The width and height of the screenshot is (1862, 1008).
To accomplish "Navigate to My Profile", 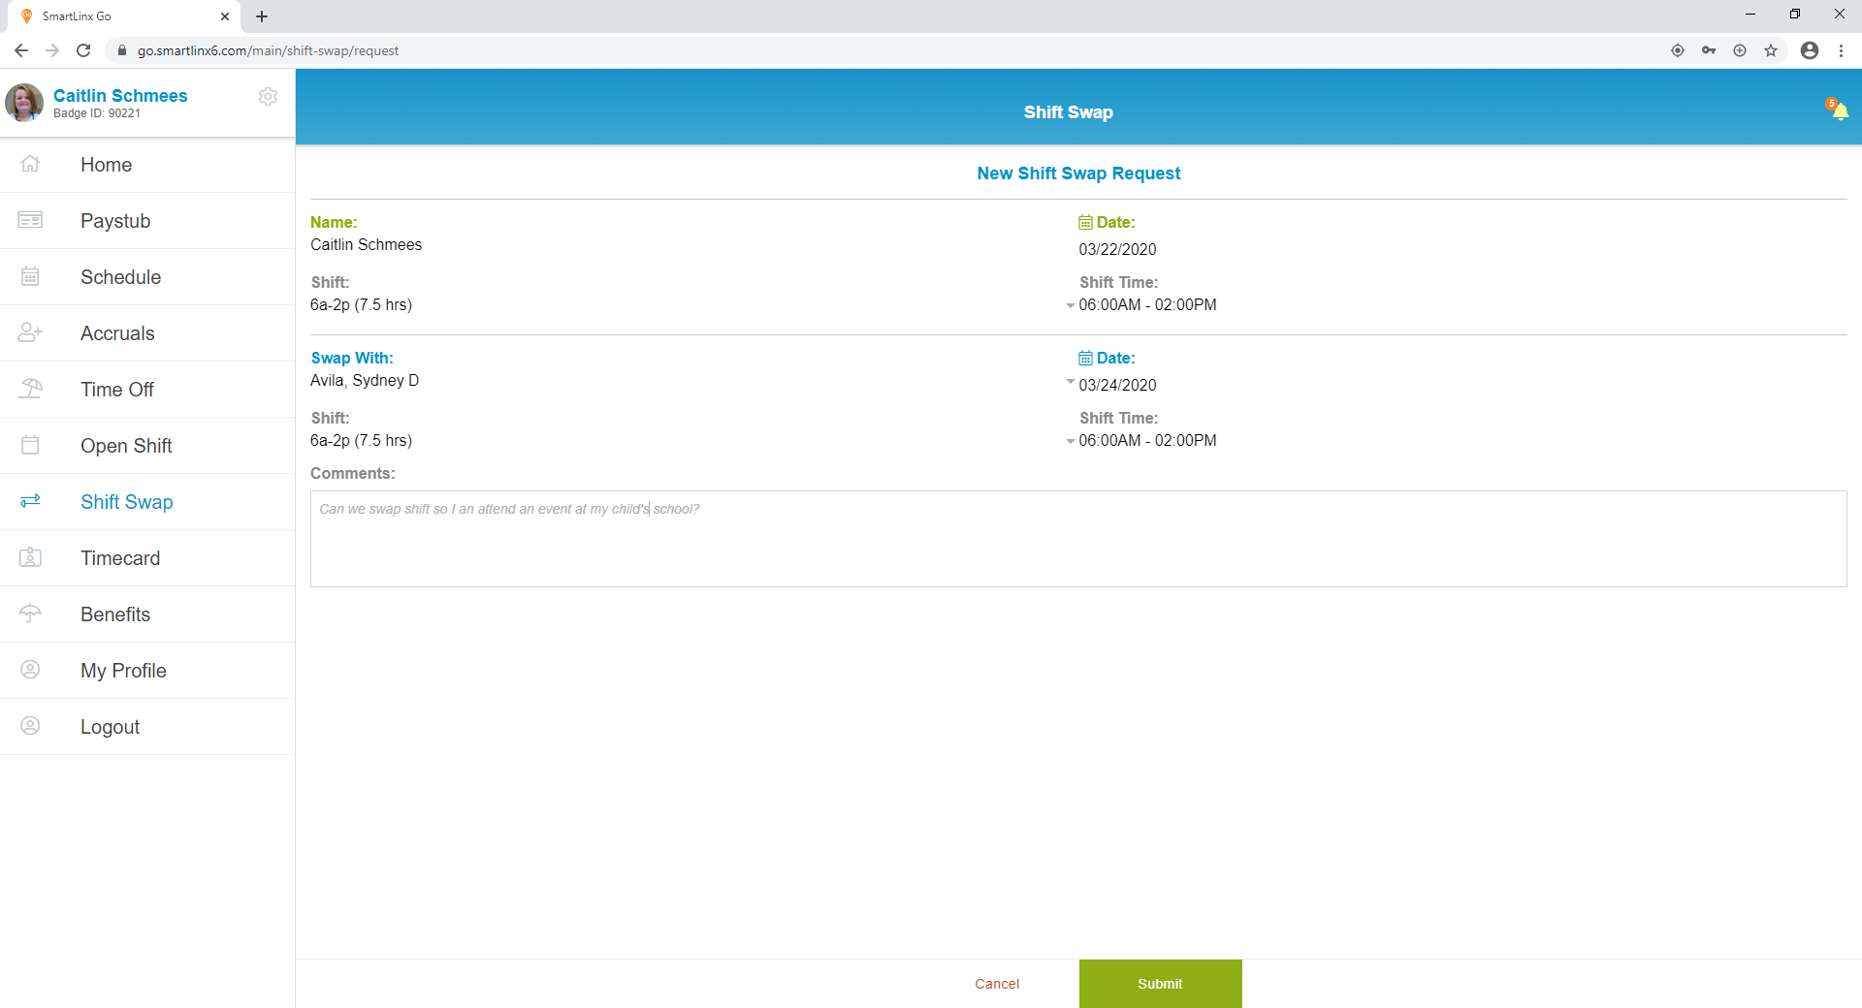I will point(122,670).
